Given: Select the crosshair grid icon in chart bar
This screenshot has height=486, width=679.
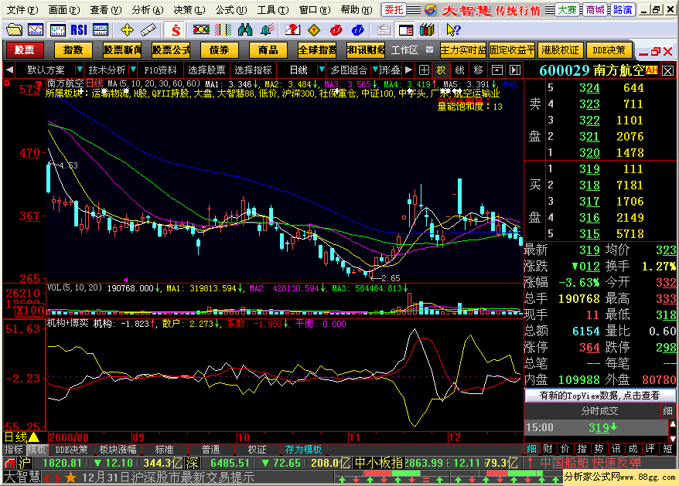Looking at the screenshot, I should click(424, 70).
